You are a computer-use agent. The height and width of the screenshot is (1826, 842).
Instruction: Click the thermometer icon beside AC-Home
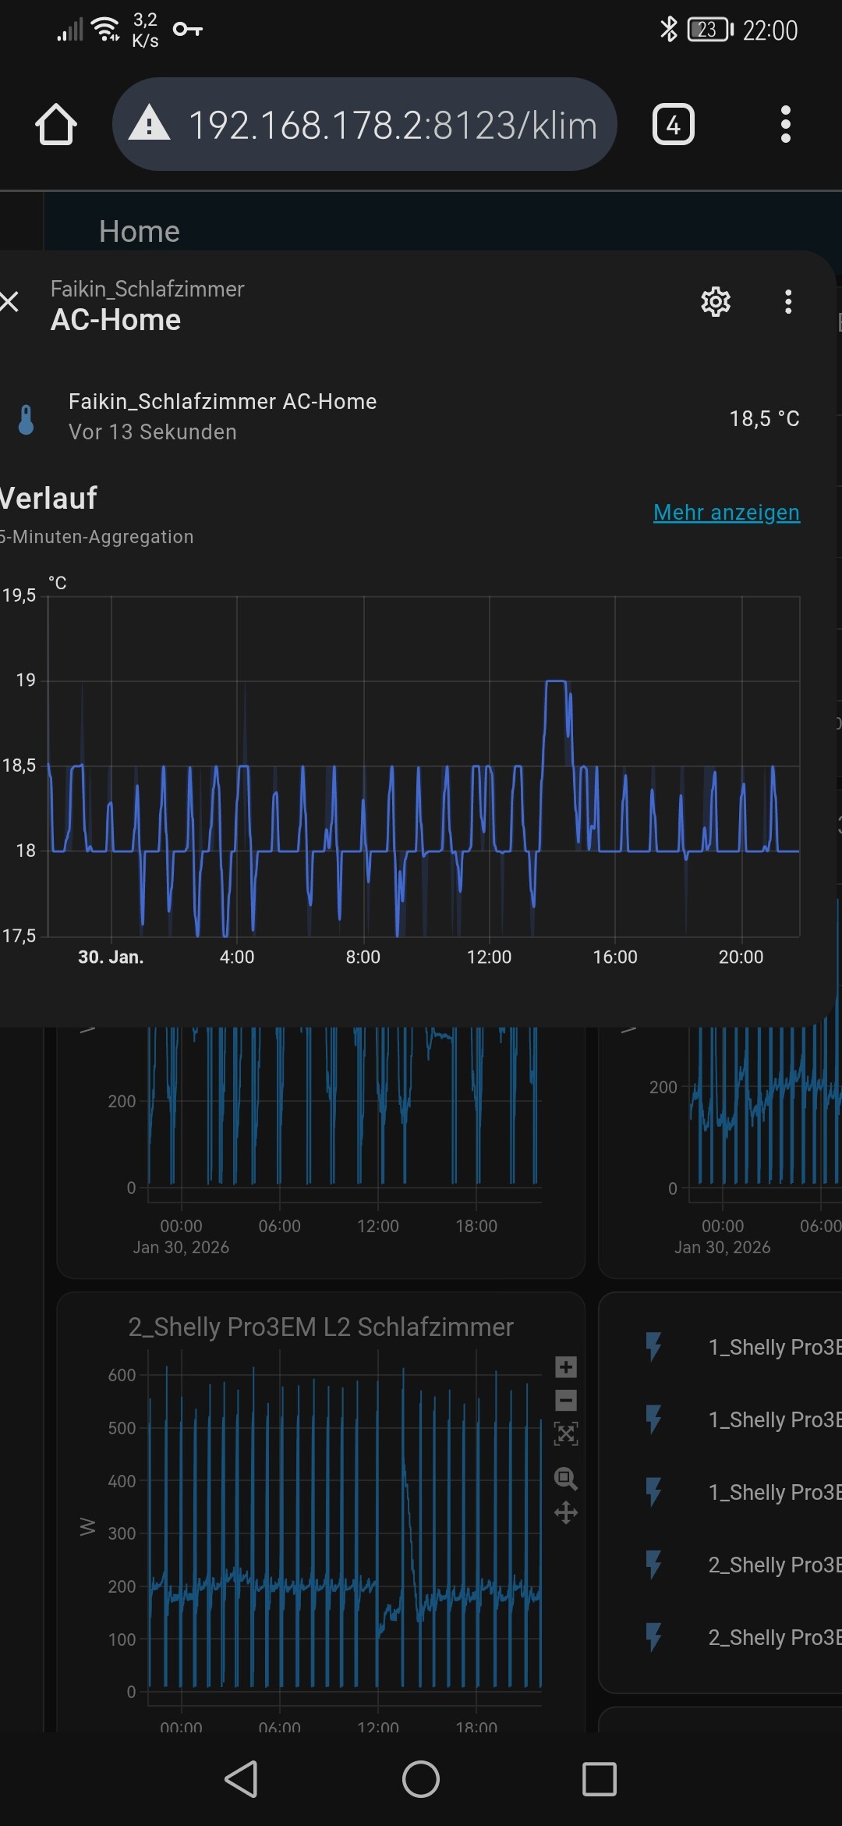pos(27,419)
